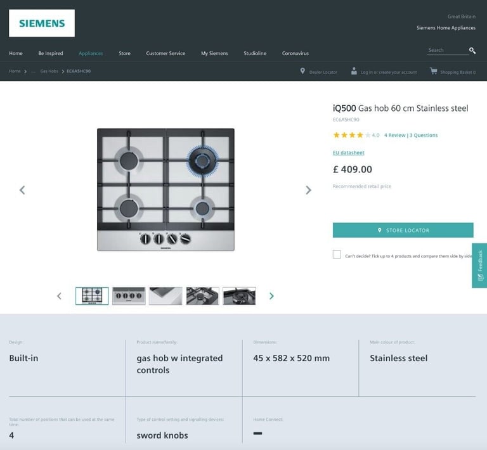
Task: Open the Appliances menu
Action: coord(91,53)
